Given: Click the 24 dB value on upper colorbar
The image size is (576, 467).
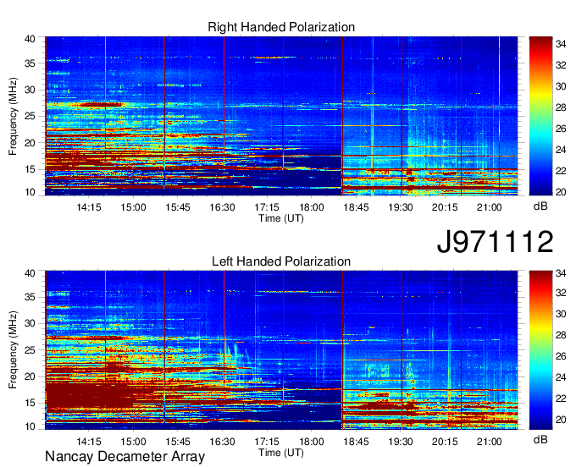Looking at the screenshot, I should 561,150.
